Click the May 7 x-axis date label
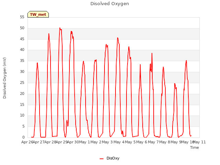Image resolution: width=220 pixels, height=165 pixels. coord(153,142)
